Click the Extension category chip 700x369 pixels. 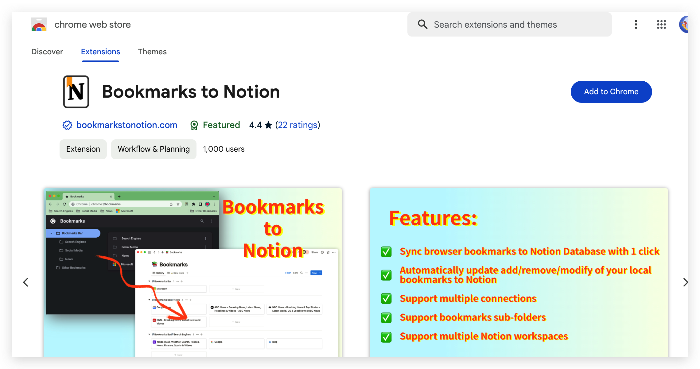[83, 149]
